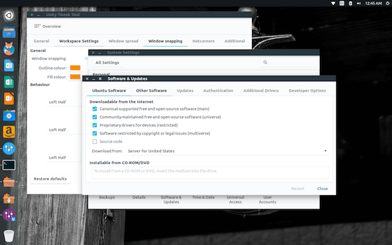
Task: Open the Ubuntu Software store dock icon
Action: coord(9,115)
